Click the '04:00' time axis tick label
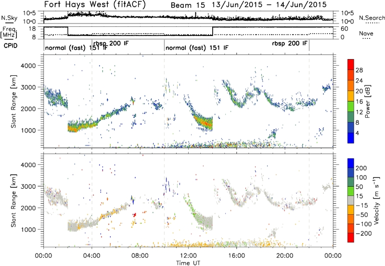Screen dimensions: 385x266 (x=91, y=256)
